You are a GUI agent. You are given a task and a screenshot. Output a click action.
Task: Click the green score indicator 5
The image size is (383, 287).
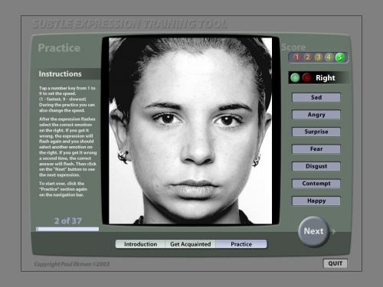click(x=340, y=57)
